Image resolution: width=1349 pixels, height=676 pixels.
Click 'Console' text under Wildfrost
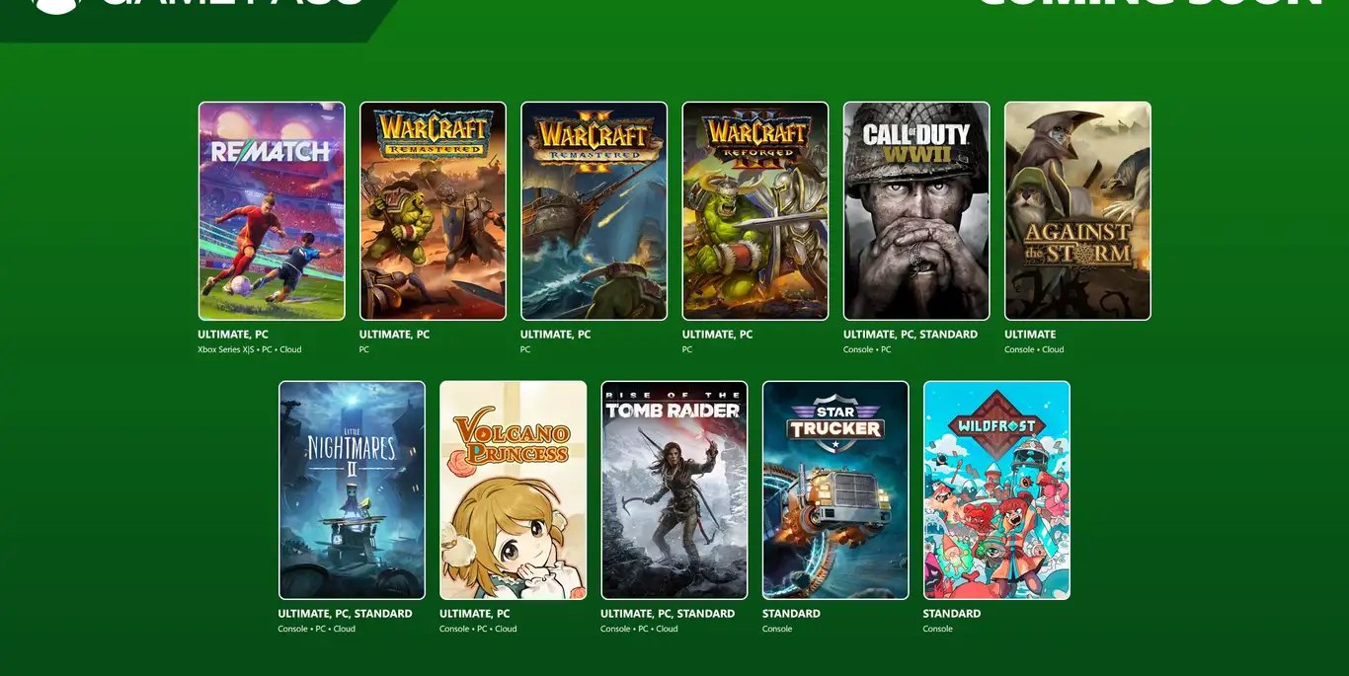938,629
